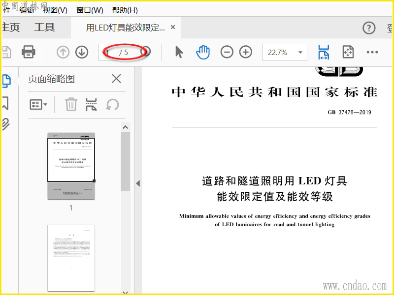394x295 pixels.
Task: Click the rotate pages counterclockwise icon
Action: coord(112,104)
